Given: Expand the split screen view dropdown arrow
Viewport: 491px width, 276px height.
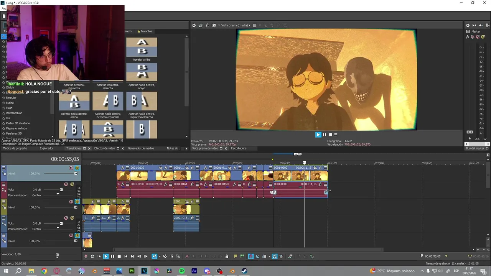Looking at the screenshot, I should 219,25.
